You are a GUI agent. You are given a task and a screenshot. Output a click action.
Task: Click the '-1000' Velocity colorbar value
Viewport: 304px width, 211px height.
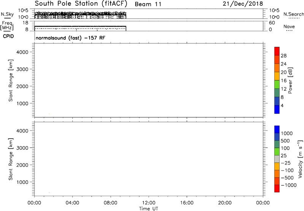coord(289,185)
